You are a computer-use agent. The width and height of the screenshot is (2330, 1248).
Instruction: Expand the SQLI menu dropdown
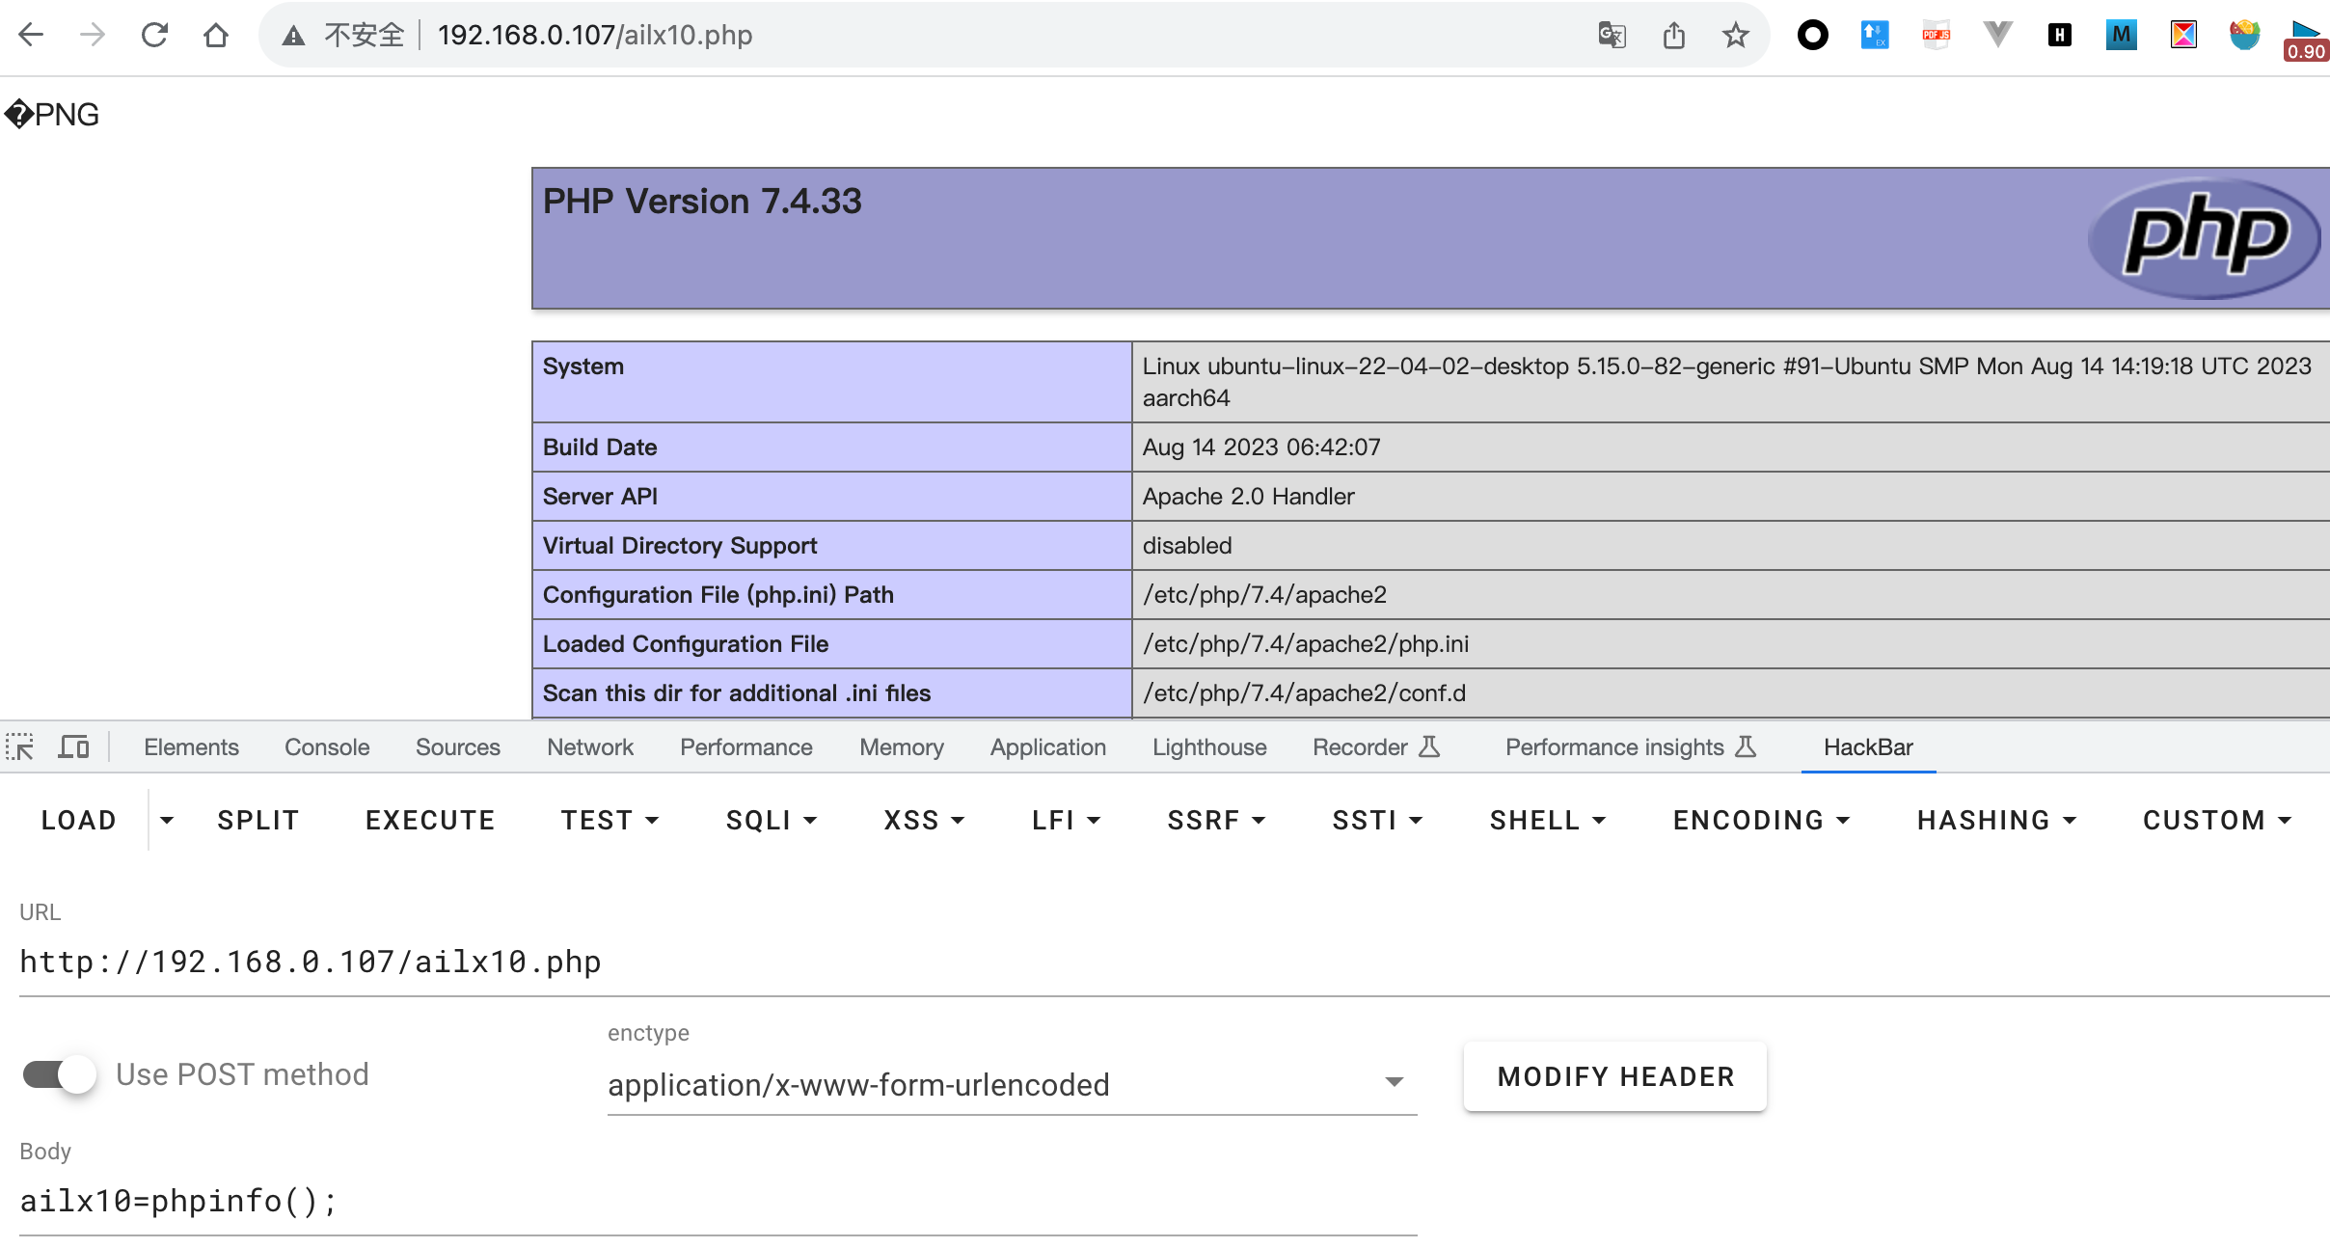pyautogui.click(x=772, y=820)
